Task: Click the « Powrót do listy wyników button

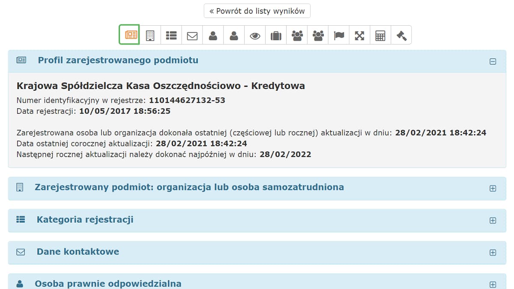Action: pyautogui.click(x=257, y=11)
